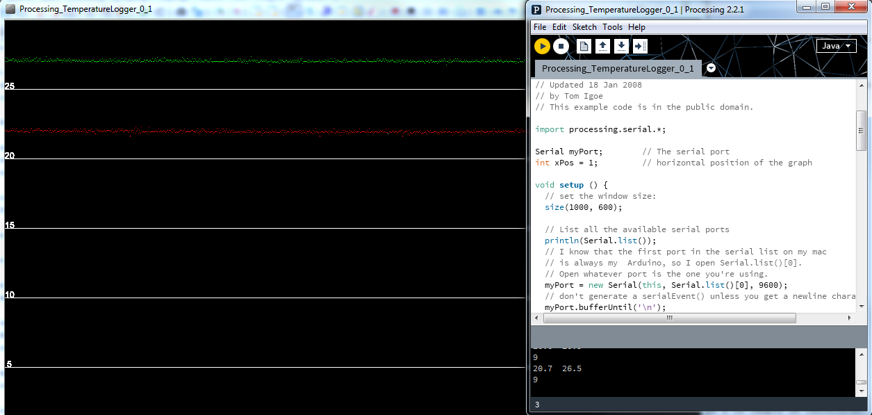The height and width of the screenshot is (415, 872).
Task: Click the 'void setup () {' line
Action: (x=571, y=185)
